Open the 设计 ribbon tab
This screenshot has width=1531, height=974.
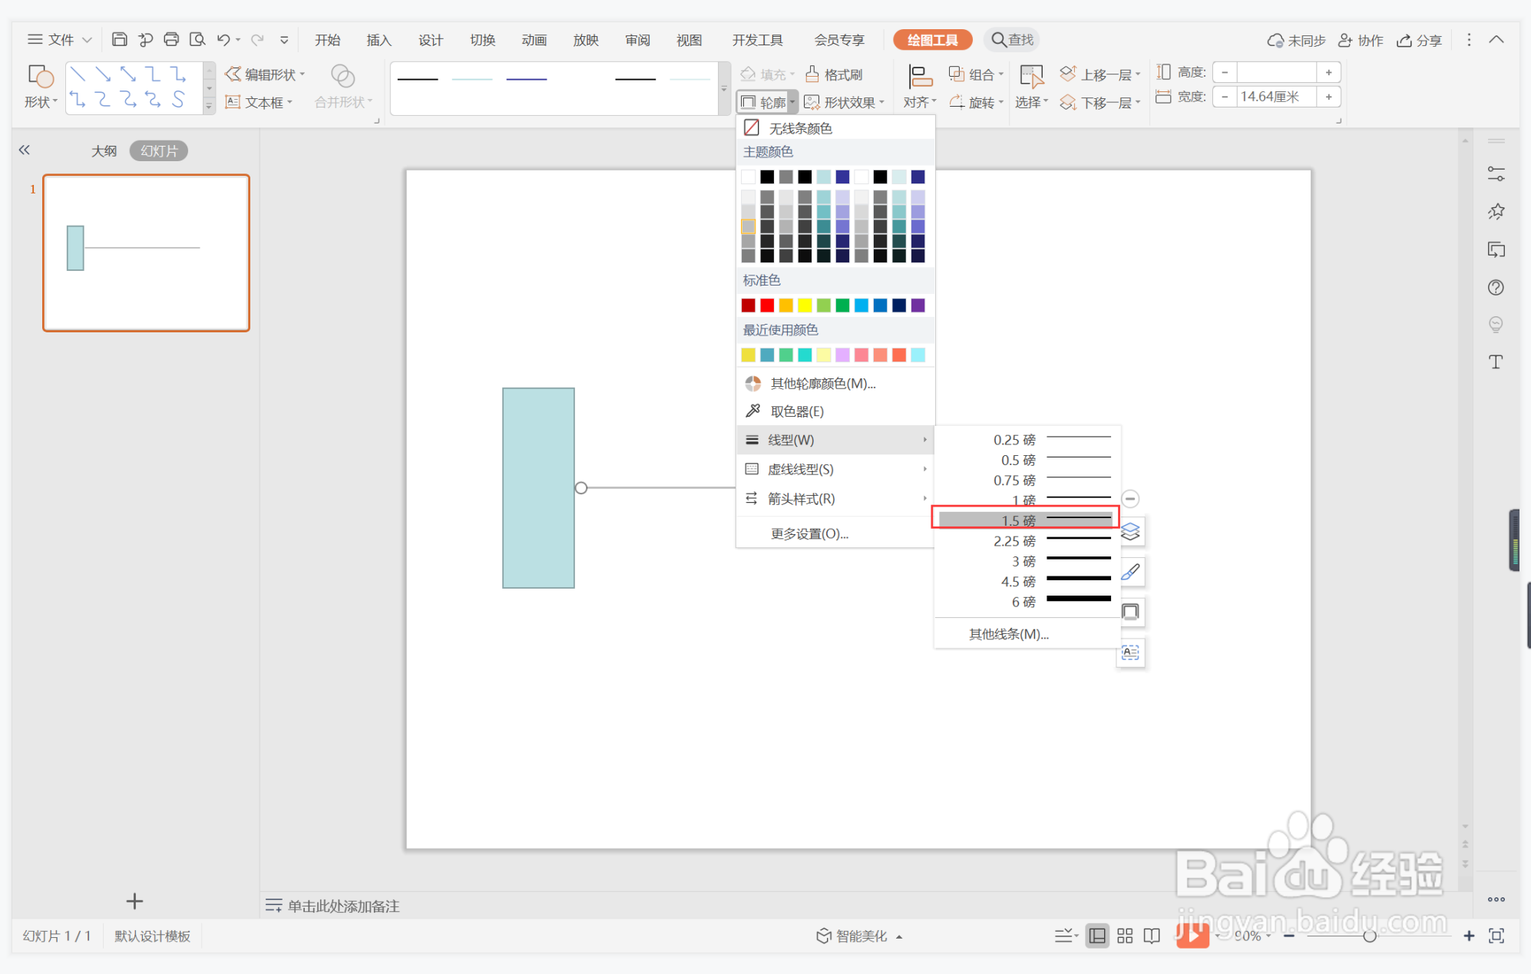(x=430, y=40)
